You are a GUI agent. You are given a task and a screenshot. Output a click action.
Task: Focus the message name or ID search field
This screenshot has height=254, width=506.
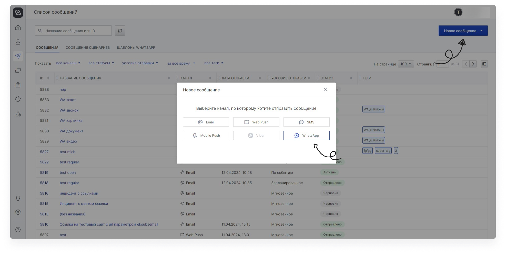73,31
